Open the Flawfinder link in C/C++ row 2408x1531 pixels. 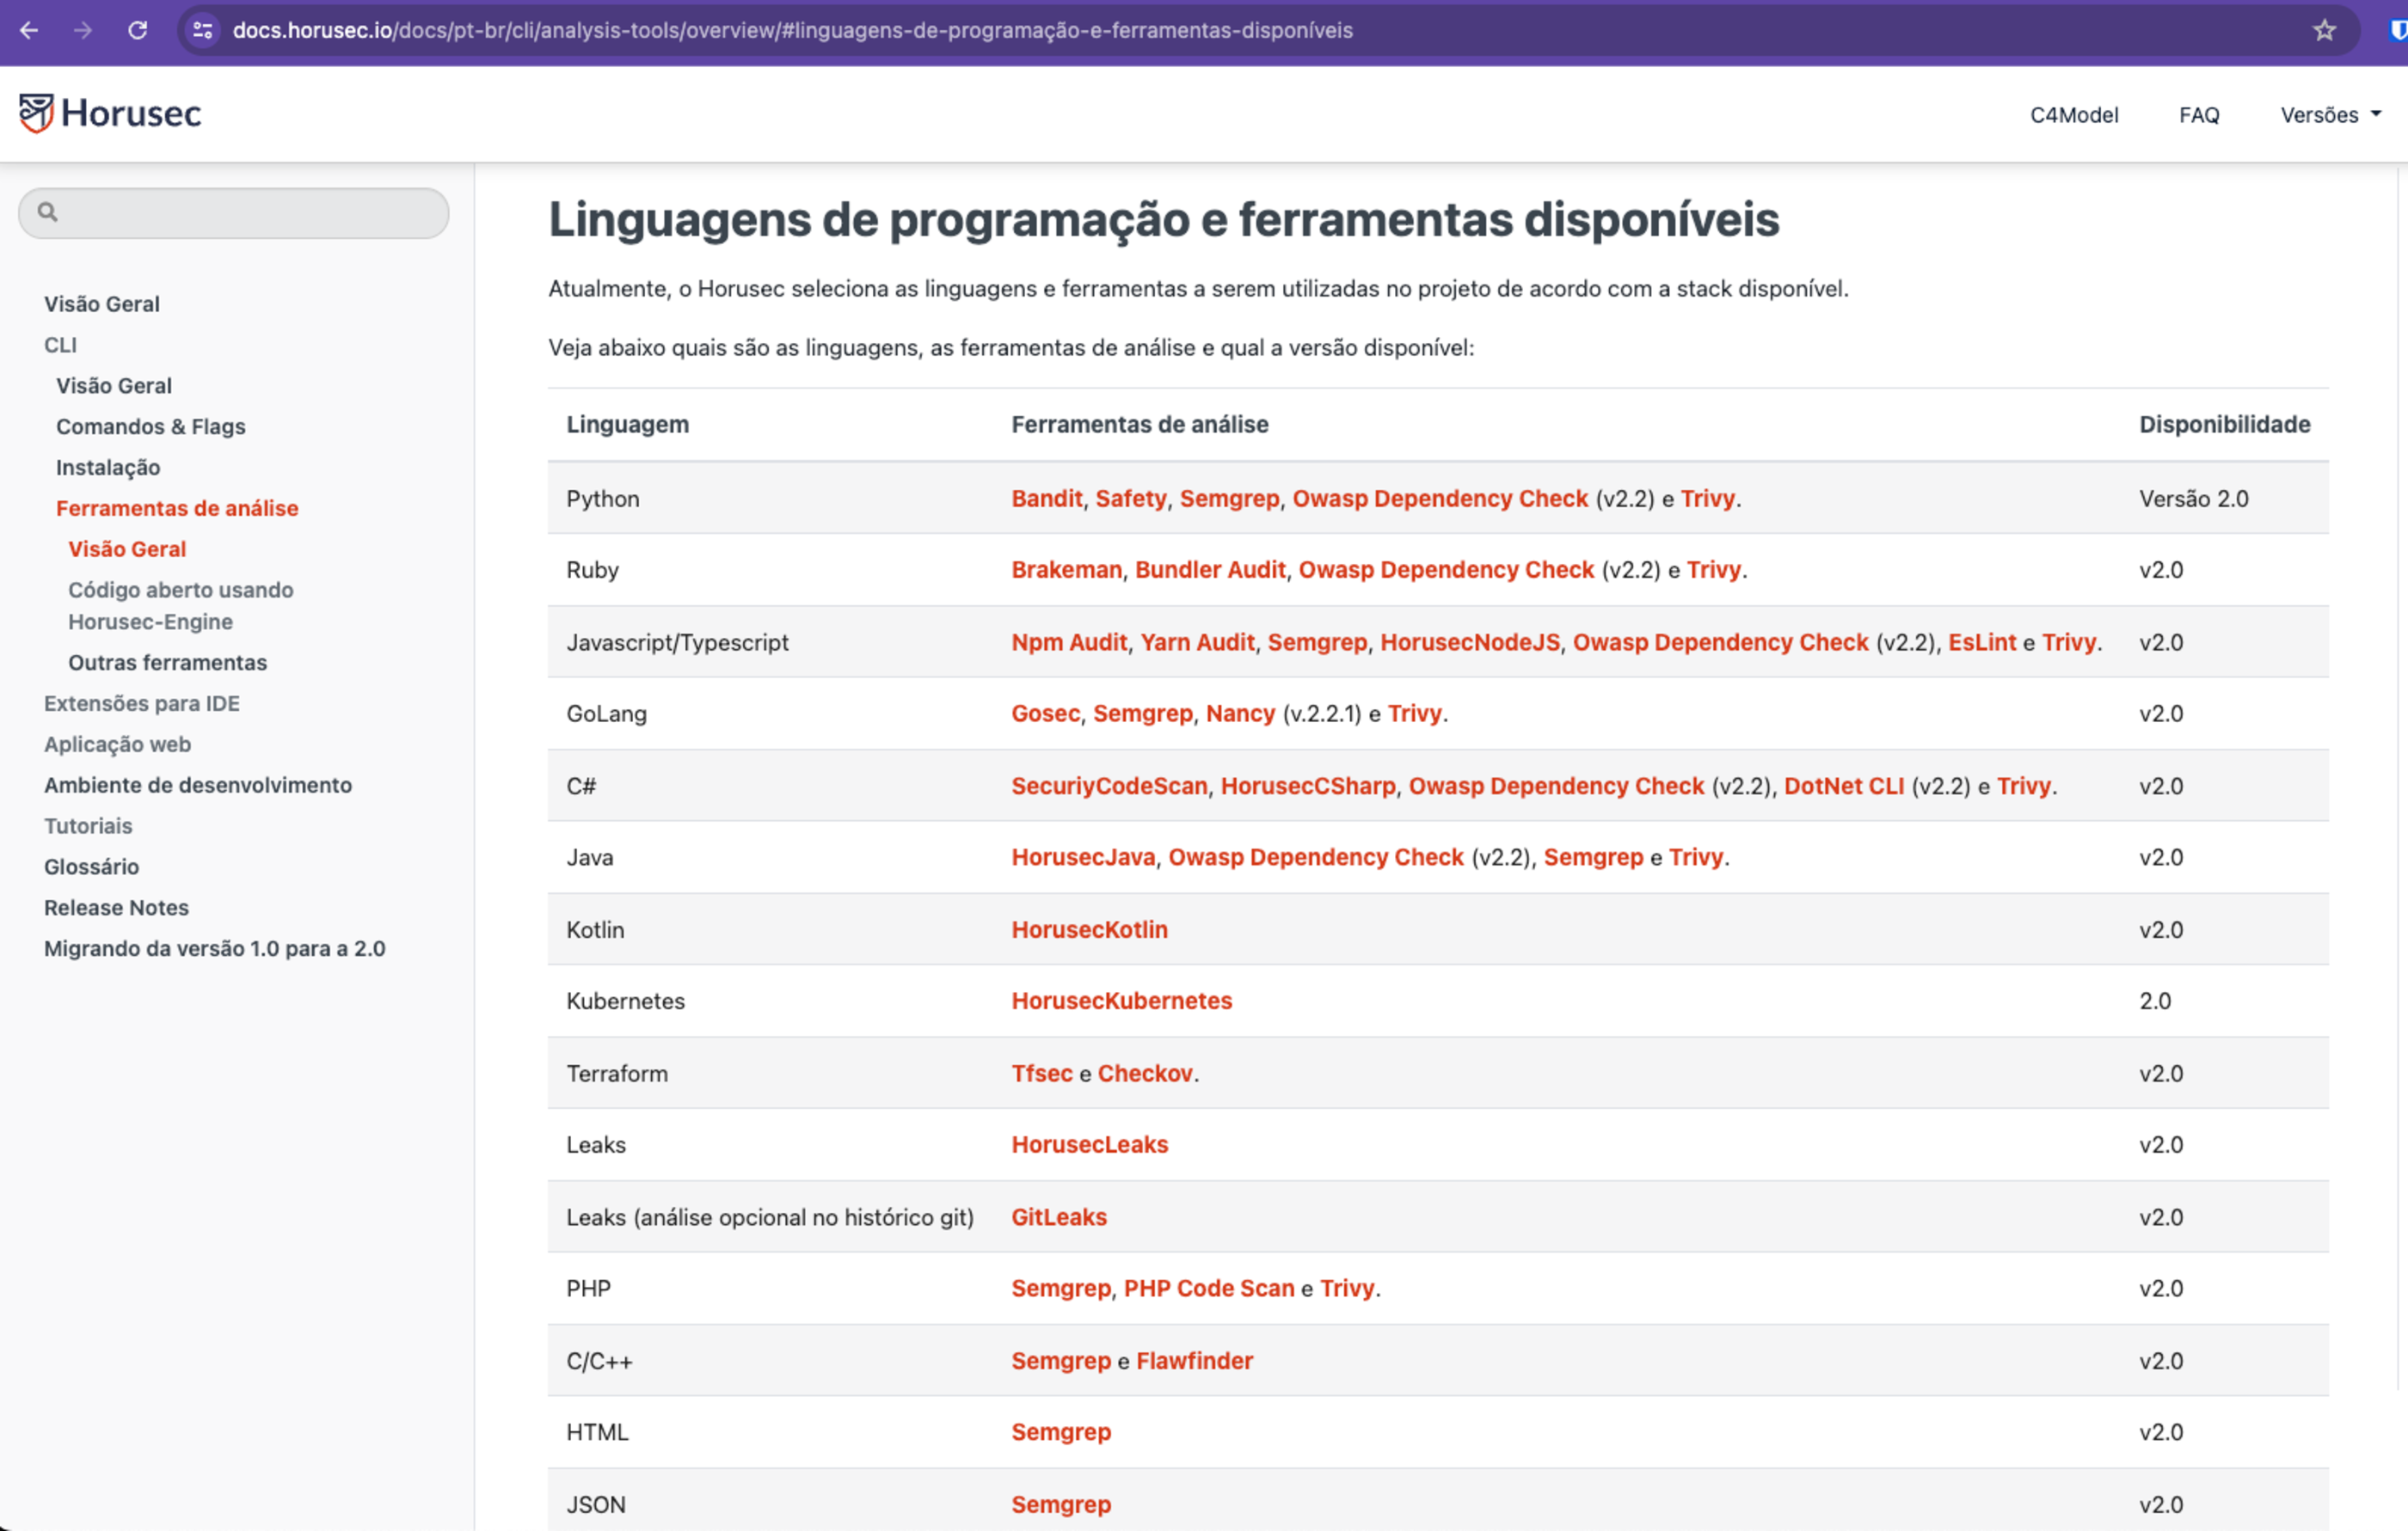pyautogui.click(x=1194, y=1361)
